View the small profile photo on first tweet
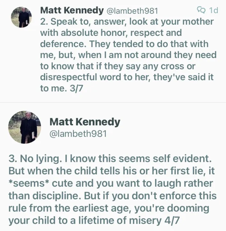 (x=21, y=17)
